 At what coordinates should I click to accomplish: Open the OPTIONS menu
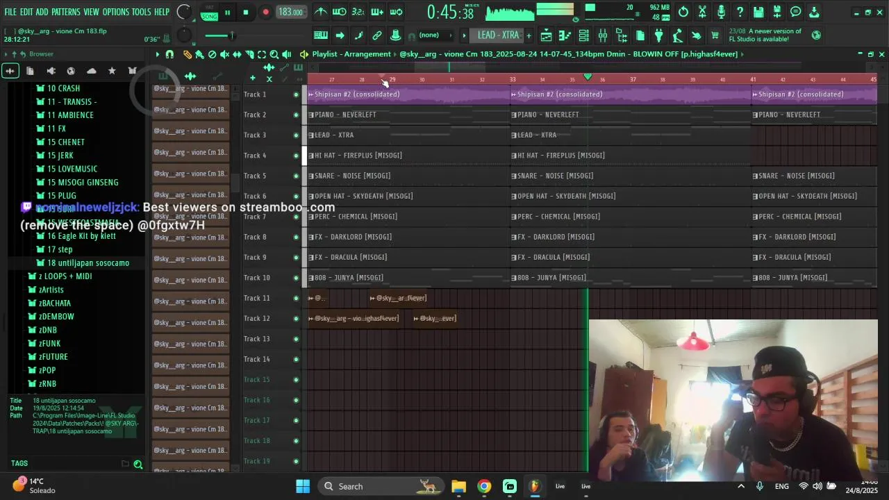tap(116, 12)
